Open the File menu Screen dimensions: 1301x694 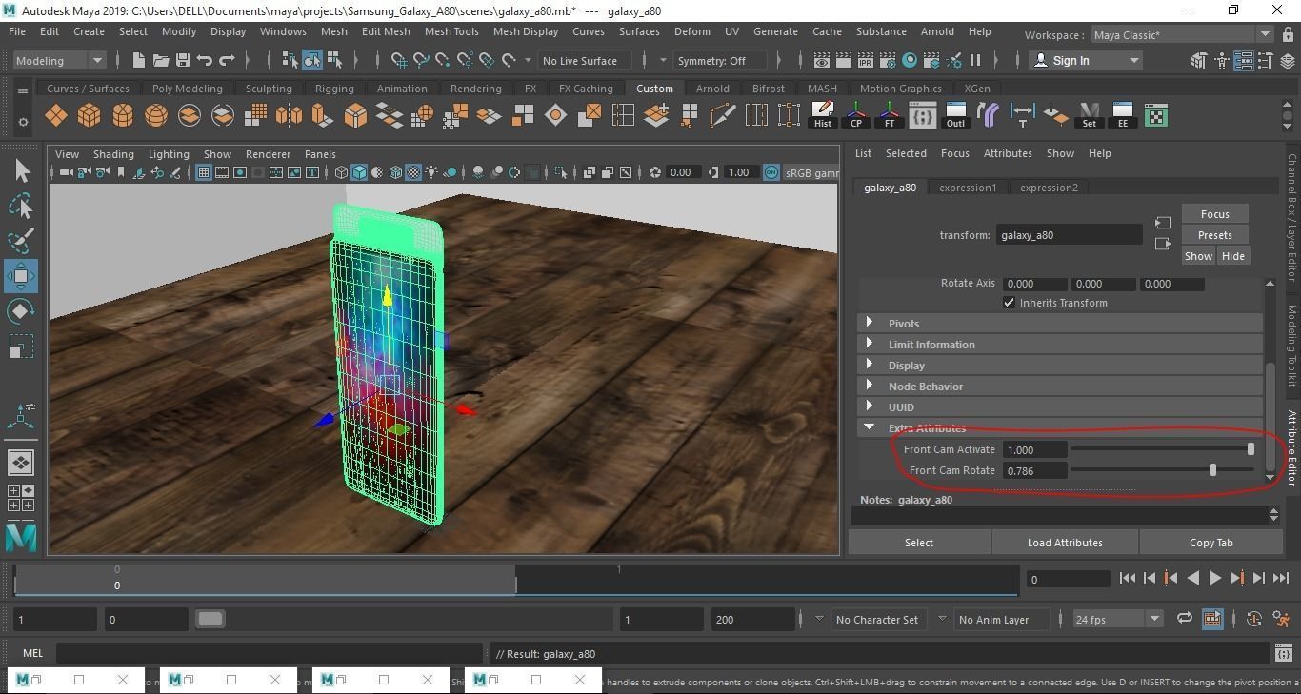click(x=17, y=31)
